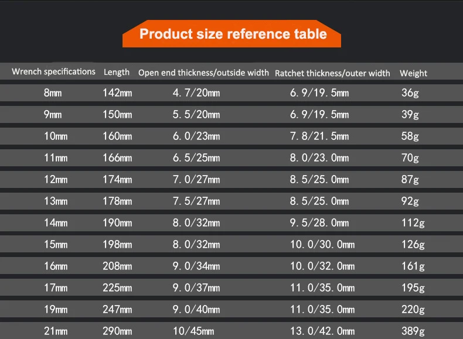This screenshot has height=339, width=463.
Task: Select the "17mm" wrench specification cell
Action: point(56,287)
